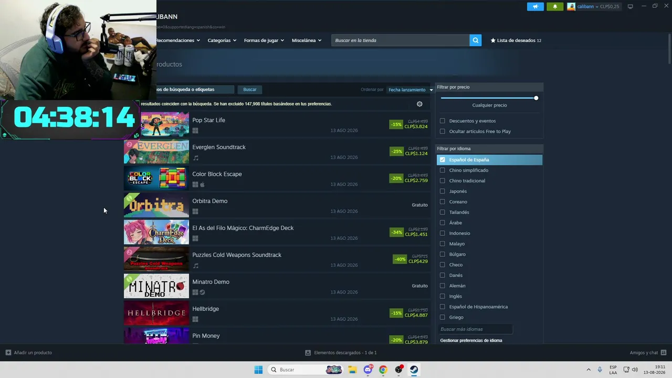Enable the Coreano language filter
672x378 pixels.
point(443,202)
